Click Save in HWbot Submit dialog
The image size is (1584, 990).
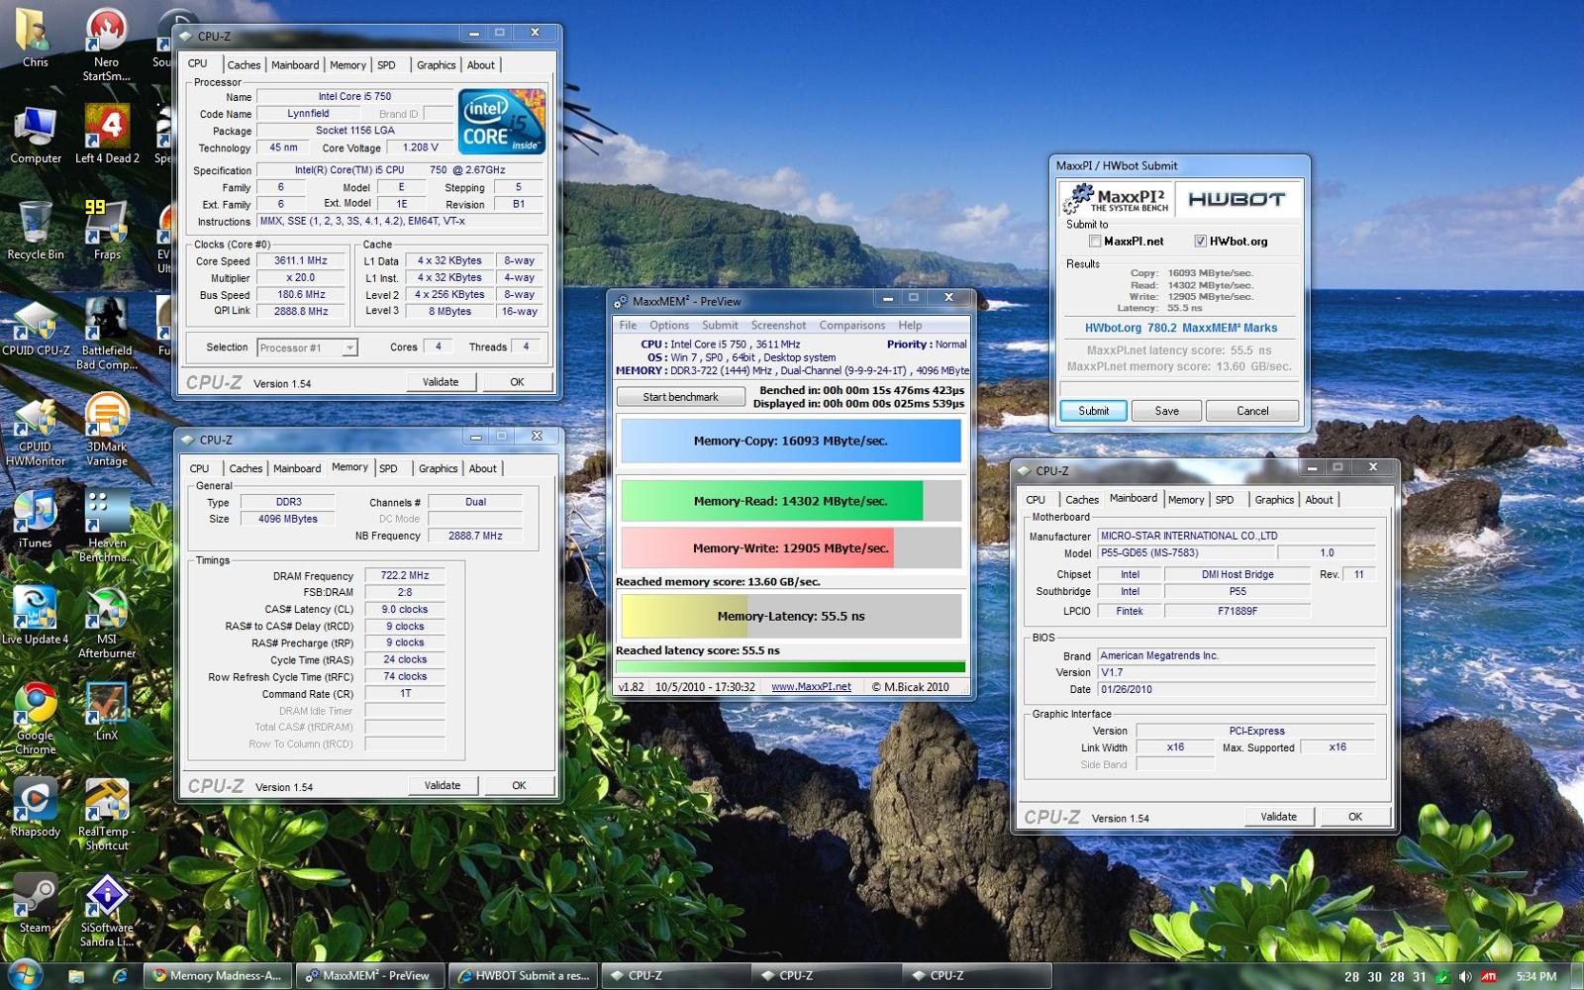[1167, 411]
